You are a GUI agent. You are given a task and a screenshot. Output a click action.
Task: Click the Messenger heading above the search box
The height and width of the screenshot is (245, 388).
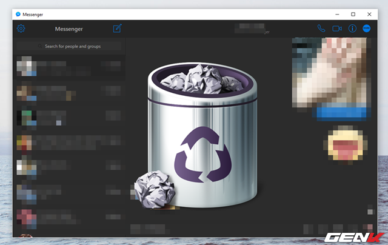pos(69,29)
